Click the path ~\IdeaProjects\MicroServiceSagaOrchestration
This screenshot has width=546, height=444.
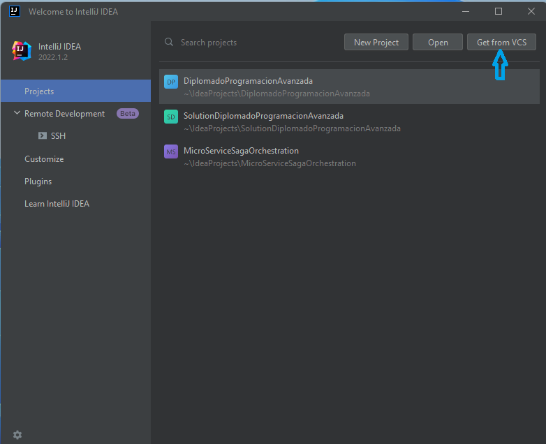click(x=270, y=163)
